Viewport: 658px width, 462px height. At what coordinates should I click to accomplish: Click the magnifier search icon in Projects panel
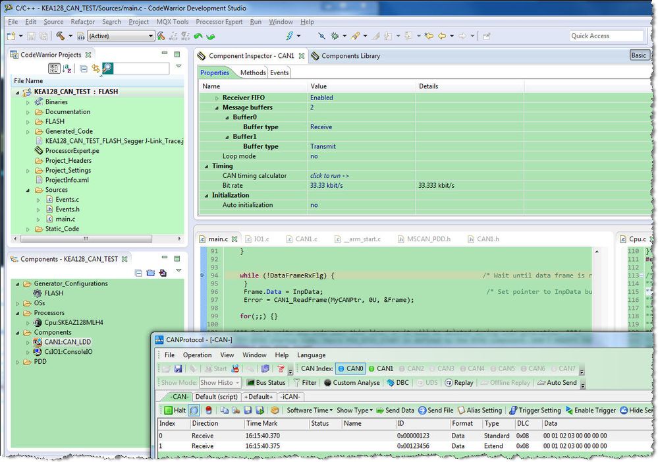point(107,68)
